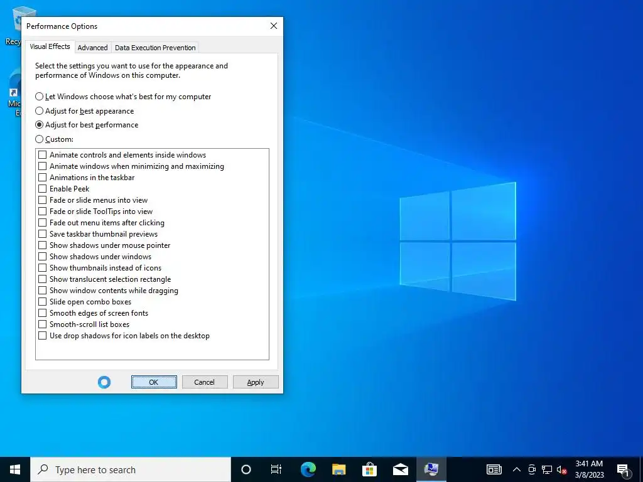The height and width of the screenshot is (482, 643).
Task: Check Animate windows when minimizing and maximizing
Action: coord(42,166)
